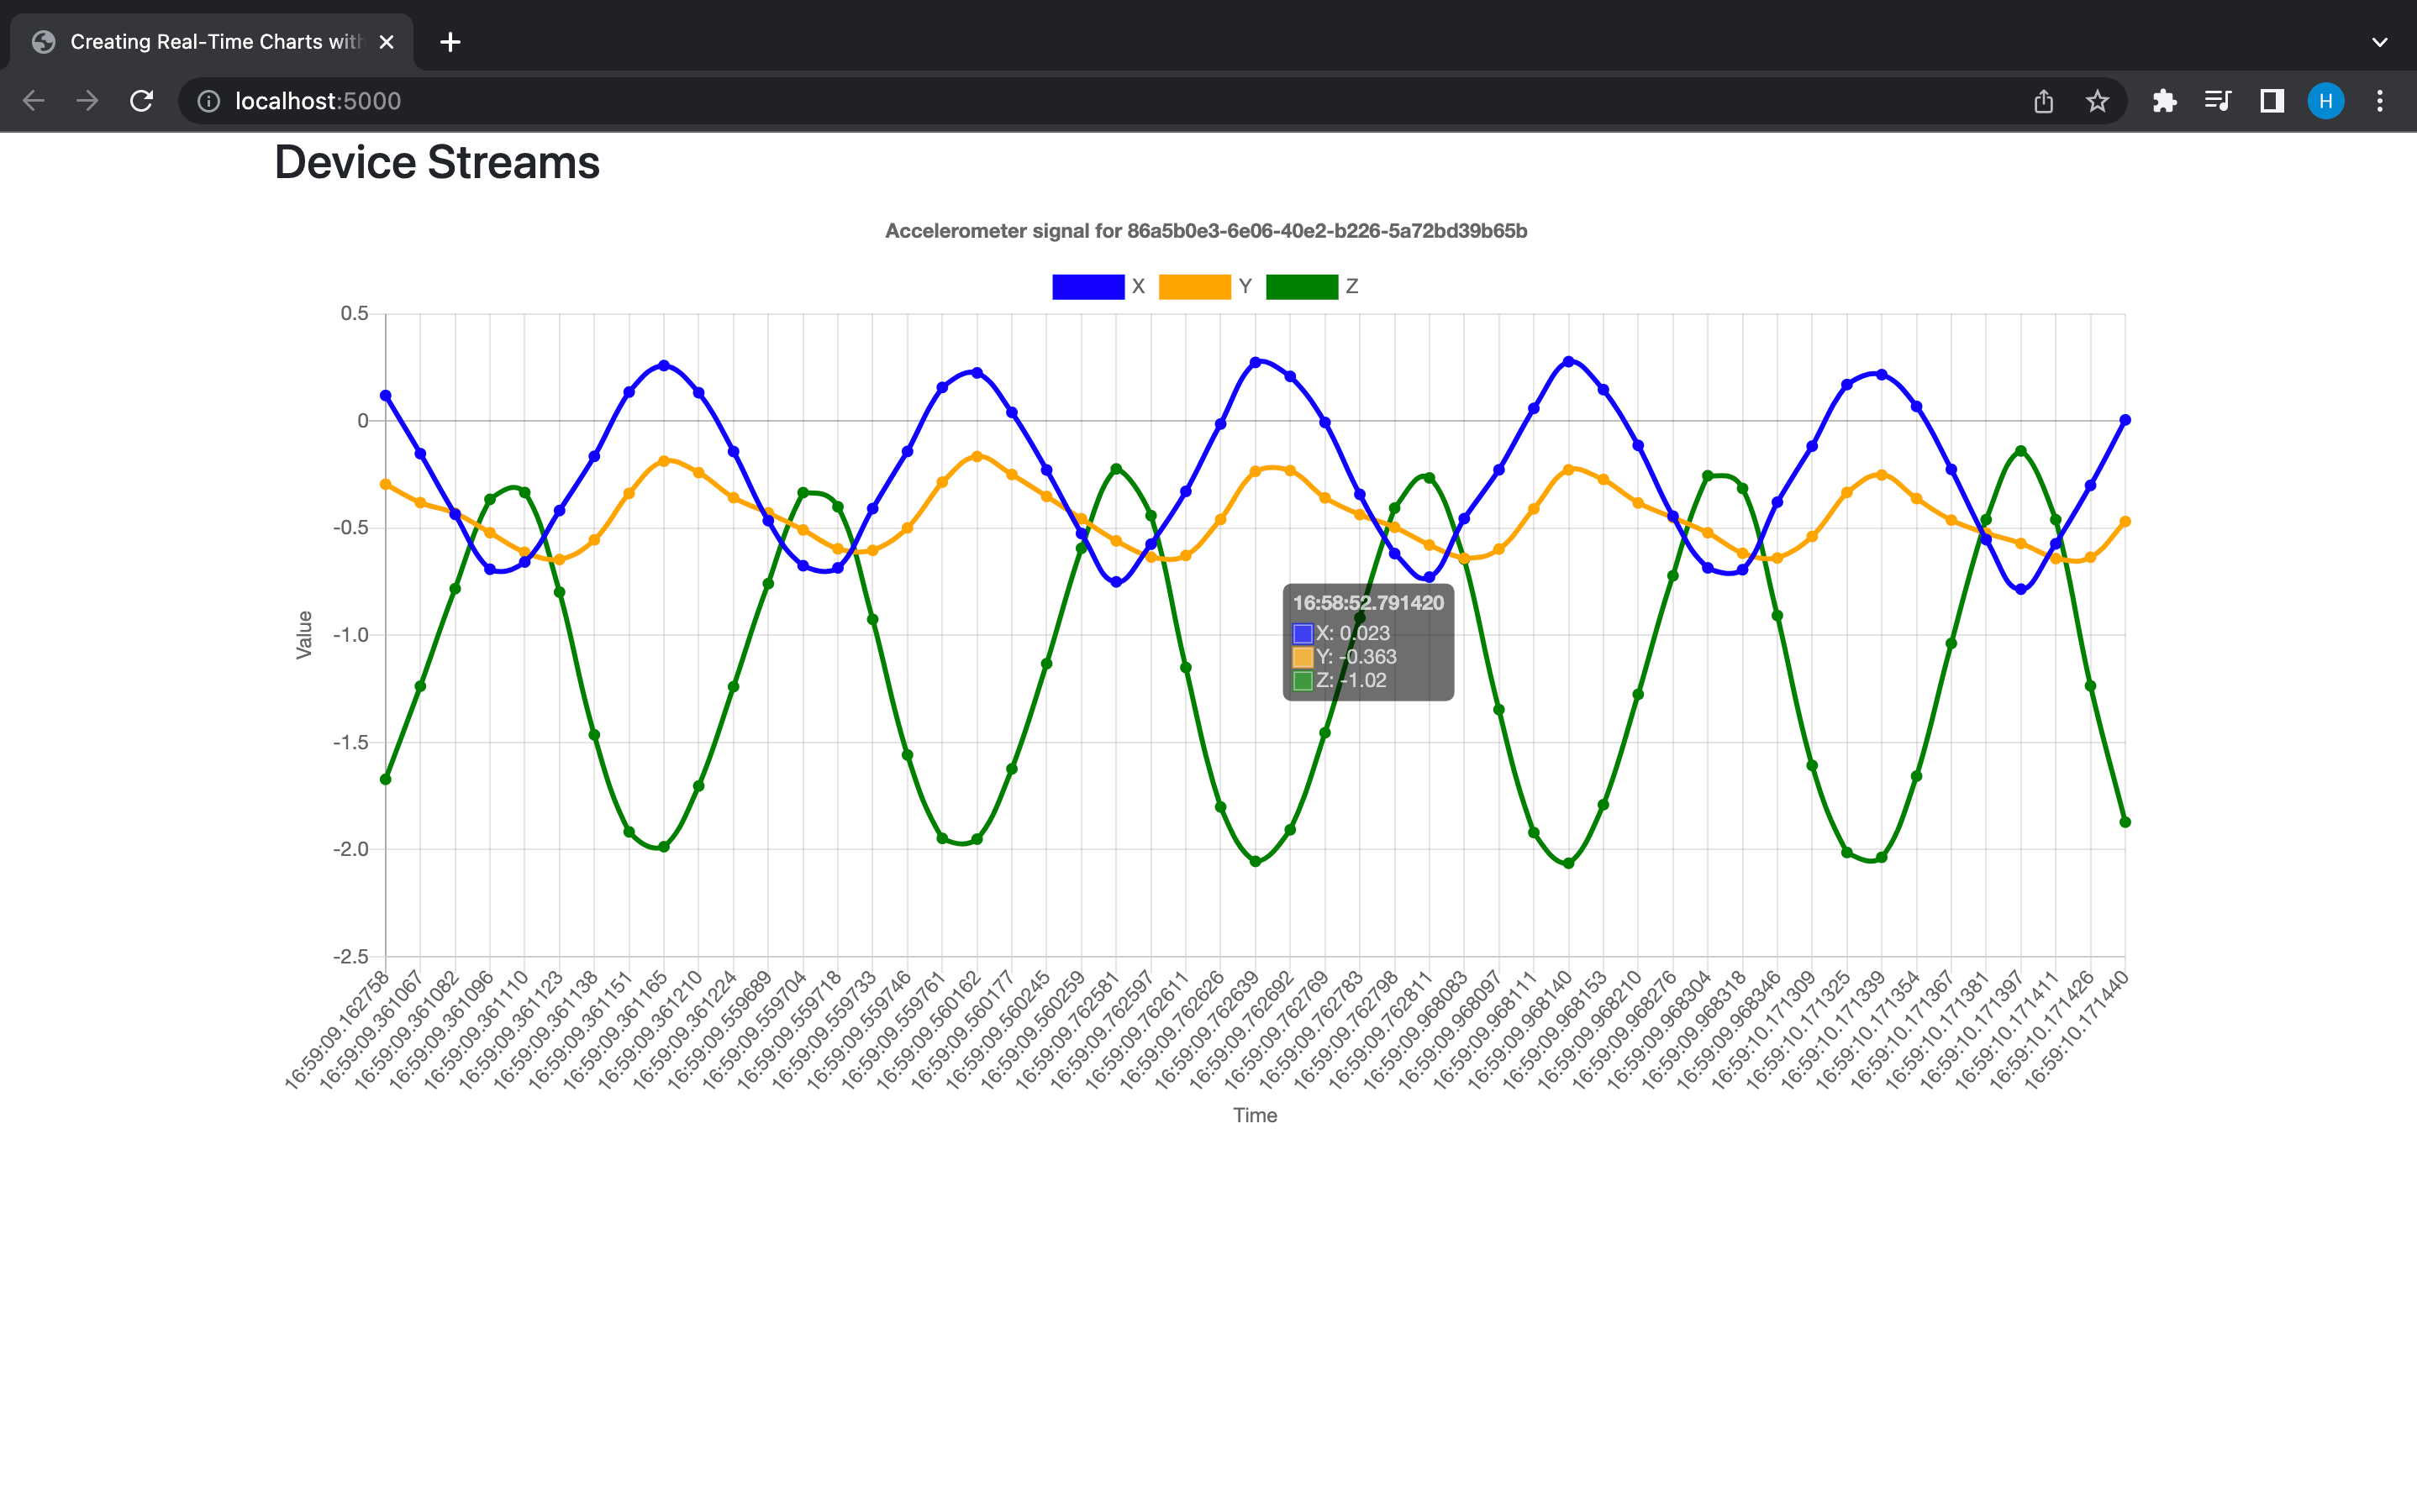Viewport: 2417px width, 1512px height.
Task: Select the Creating Real-Time Charts tab
Action: pyautogui.click(x=215, y=42)
